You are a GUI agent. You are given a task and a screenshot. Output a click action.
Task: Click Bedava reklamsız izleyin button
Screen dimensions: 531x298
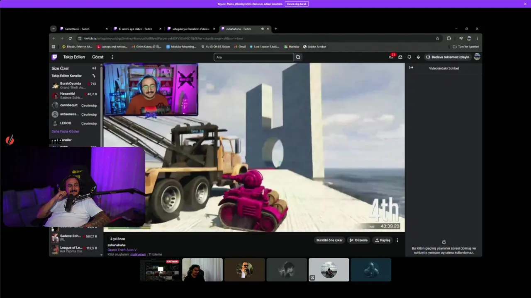click(x=448, y=57)
